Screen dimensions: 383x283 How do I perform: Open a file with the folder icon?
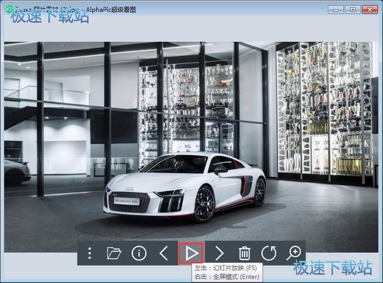[x=114, y=253]
